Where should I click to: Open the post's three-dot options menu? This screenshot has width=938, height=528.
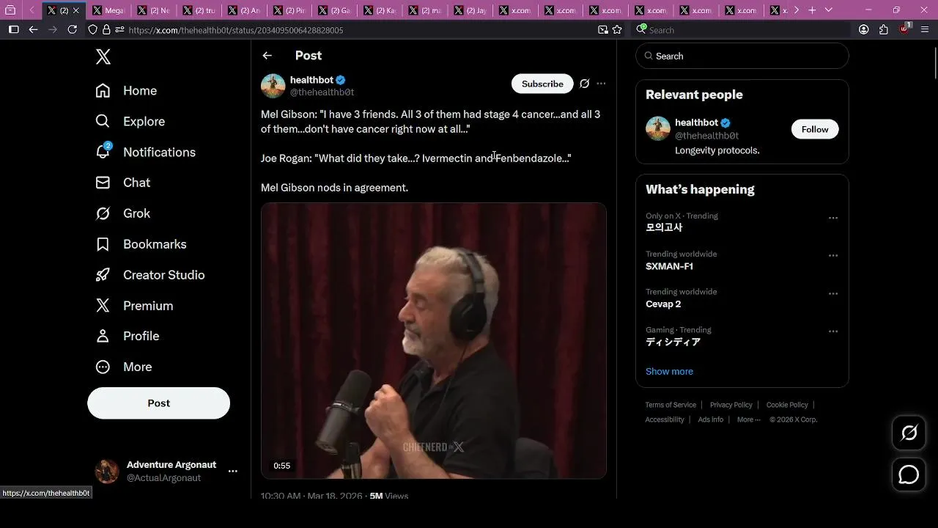pyautogui.click(x=601, y=84)
